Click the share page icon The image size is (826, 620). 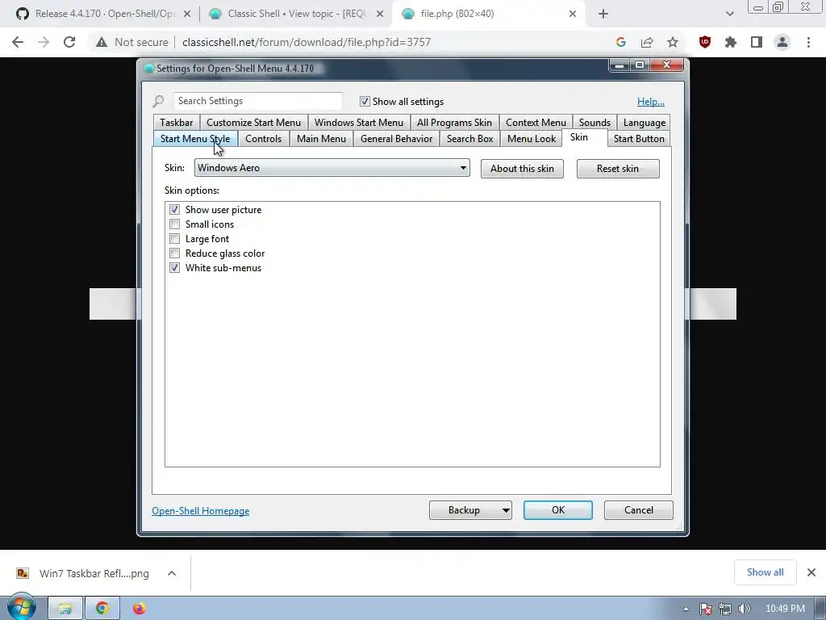coord(647,42)
